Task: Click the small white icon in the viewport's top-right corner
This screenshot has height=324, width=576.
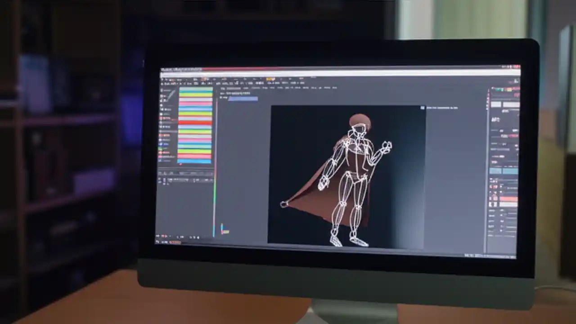Action: [x=422, y=108]
